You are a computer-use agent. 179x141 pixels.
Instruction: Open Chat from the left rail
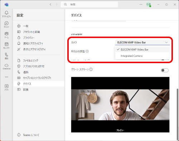(x=6, y=25)
